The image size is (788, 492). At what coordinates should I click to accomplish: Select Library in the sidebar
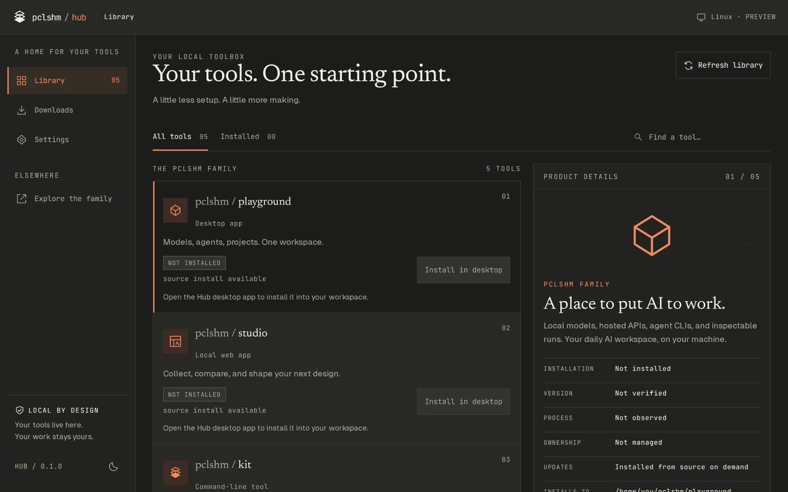(67, 81)
